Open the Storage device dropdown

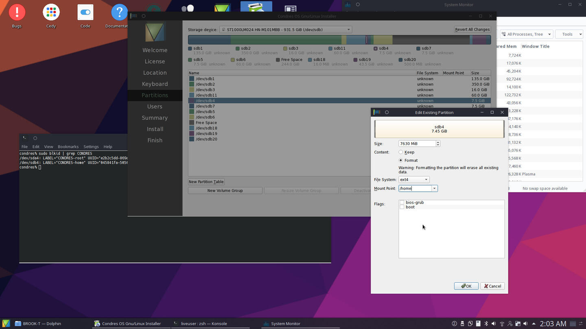(286, 30)
